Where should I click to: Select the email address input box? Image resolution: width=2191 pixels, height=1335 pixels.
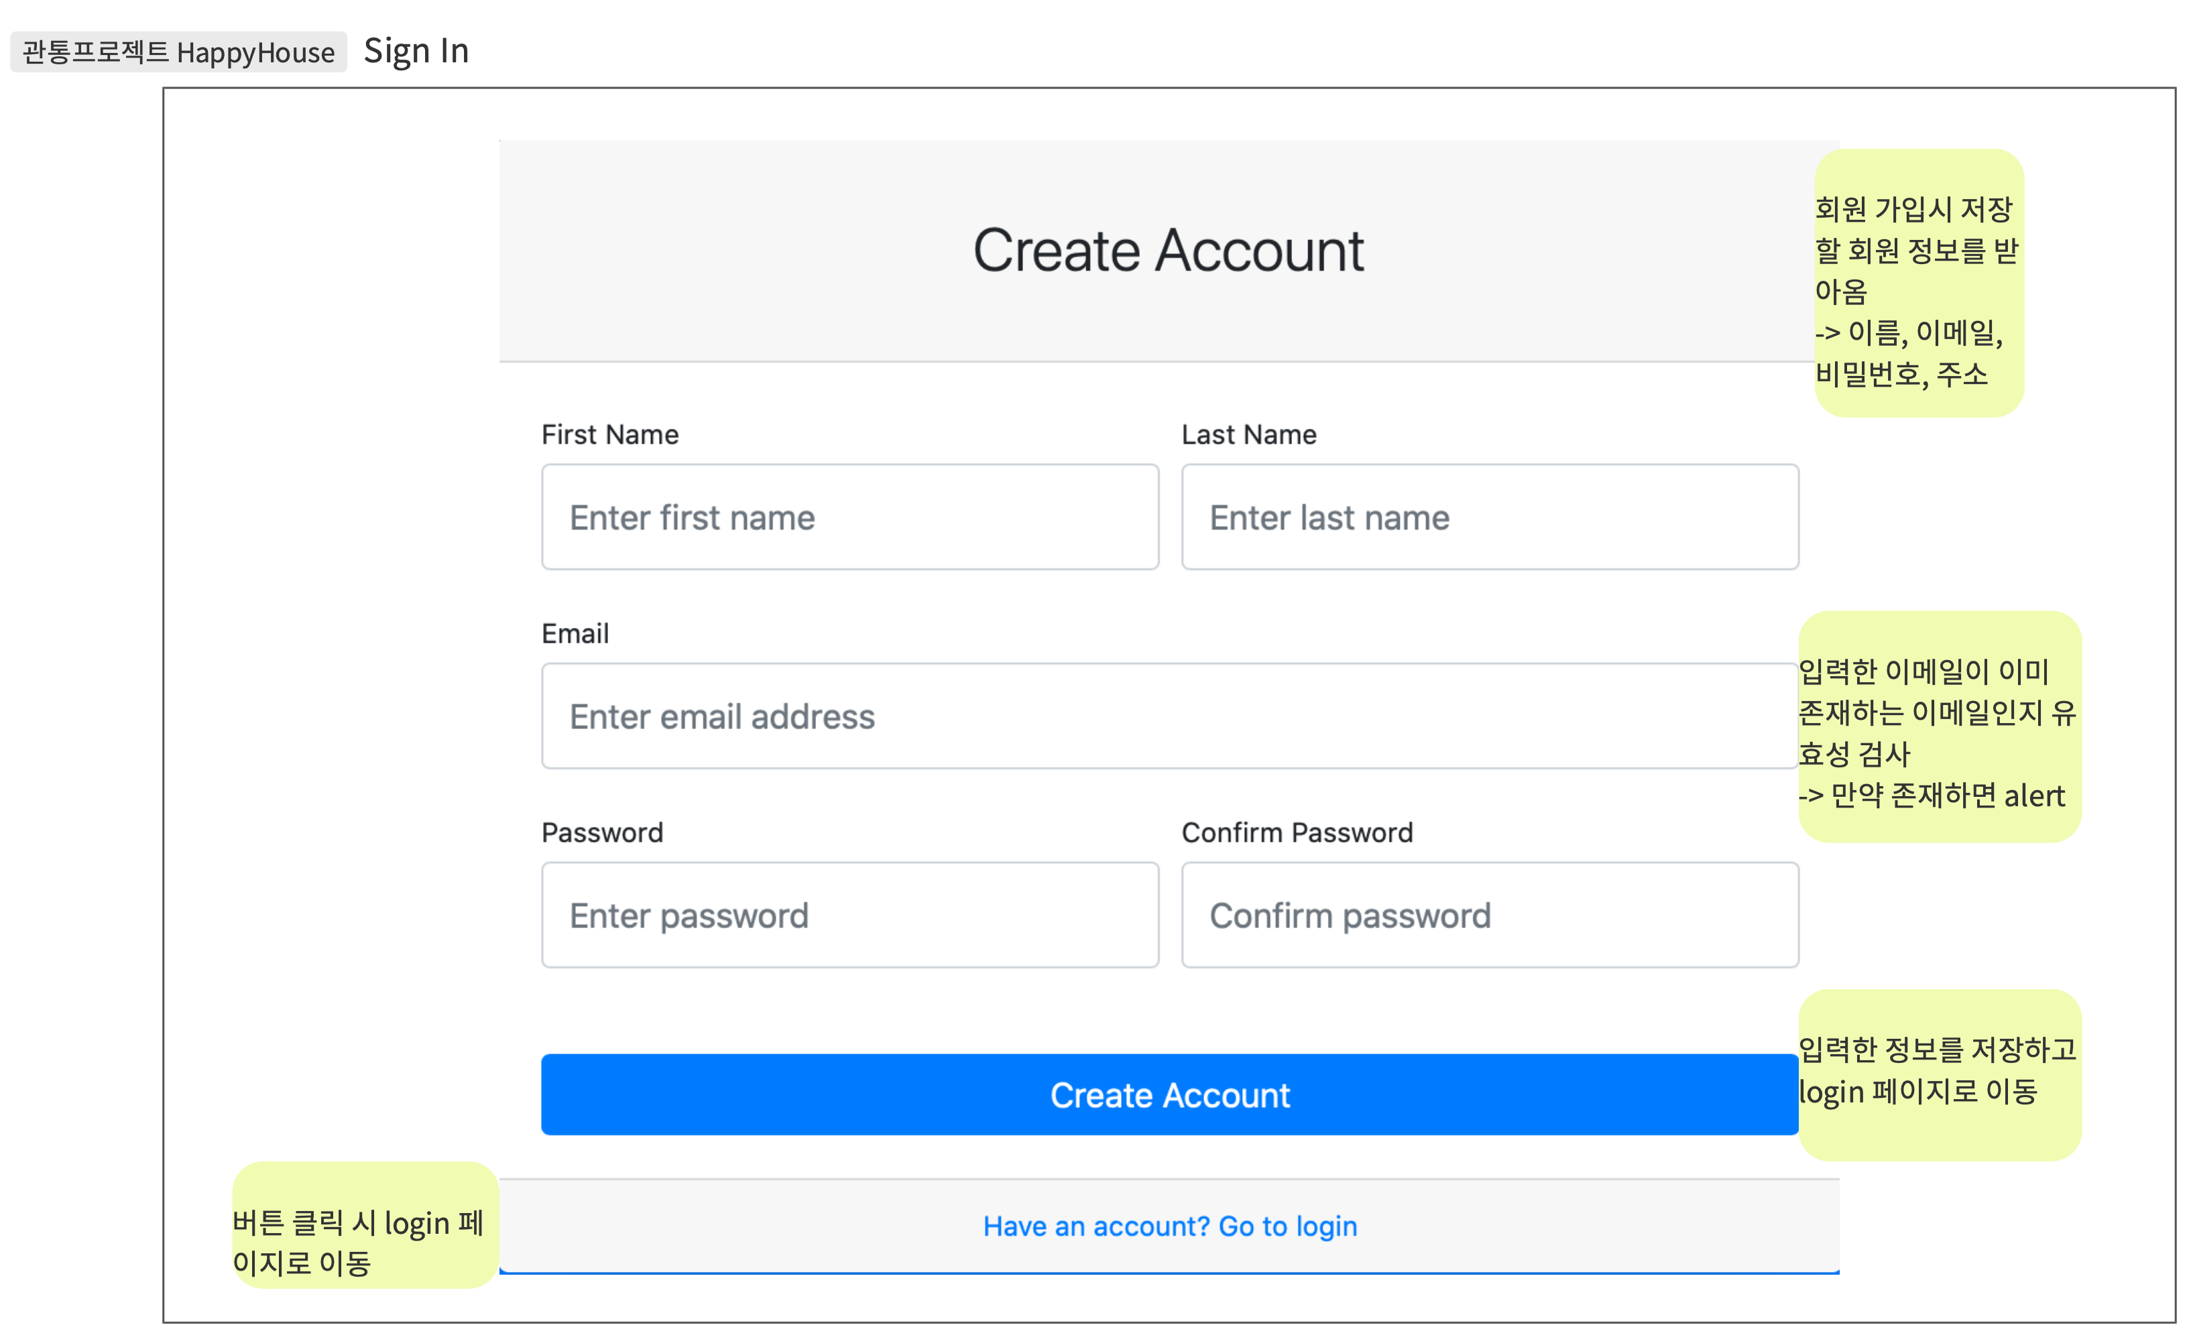pos(1169,716)
